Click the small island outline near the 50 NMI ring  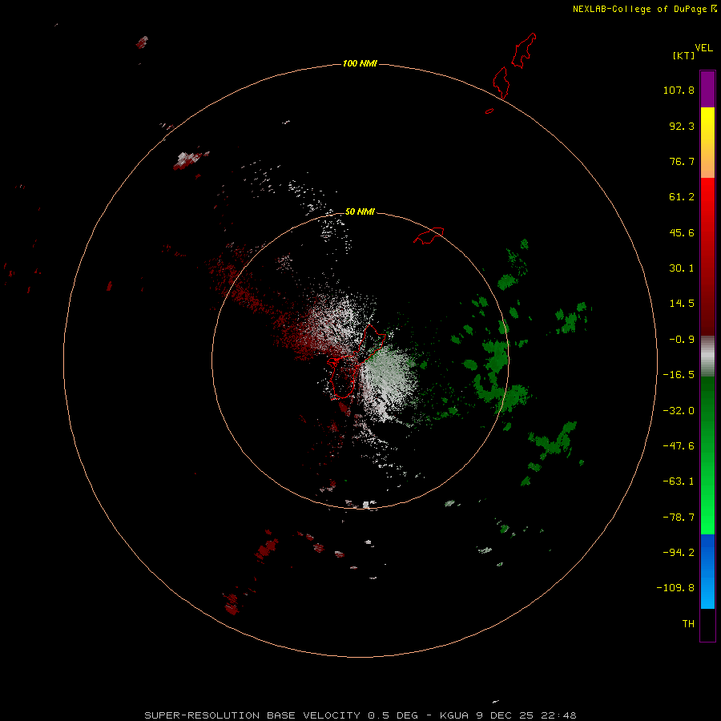[429, 235]
